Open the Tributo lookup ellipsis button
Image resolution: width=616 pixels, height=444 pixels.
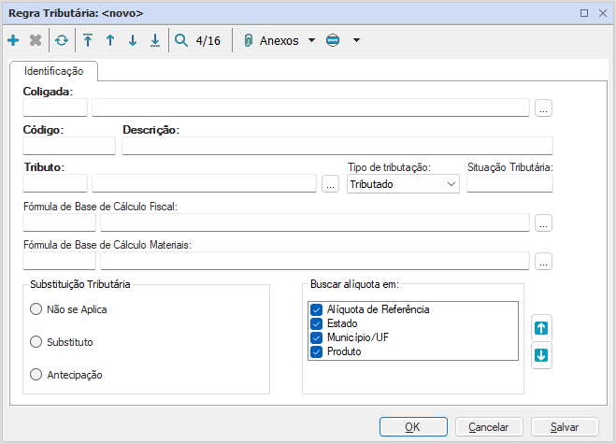[329, 184]
